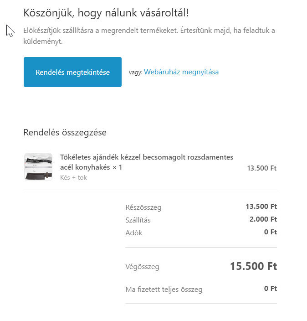Click the Szállítás label
The image size is (307, 321).
click(138, 220)
